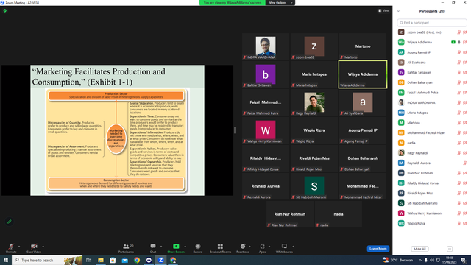471x265 pixels.
Task: Click the Windows taskbar search box
Action: click(47, 260)
